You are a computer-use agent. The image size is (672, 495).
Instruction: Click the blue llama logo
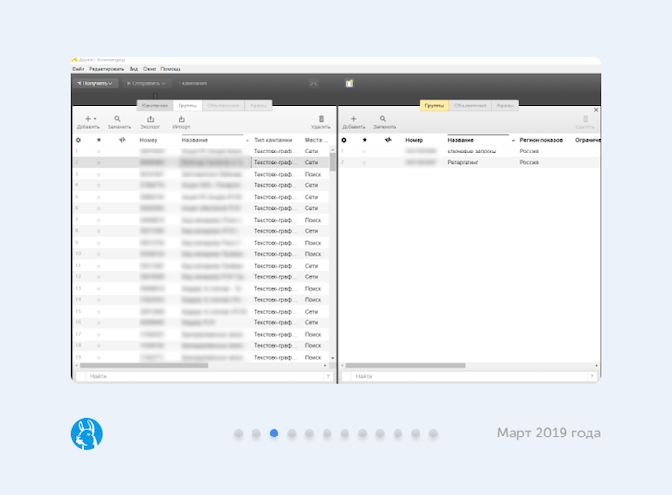(86, 434)
